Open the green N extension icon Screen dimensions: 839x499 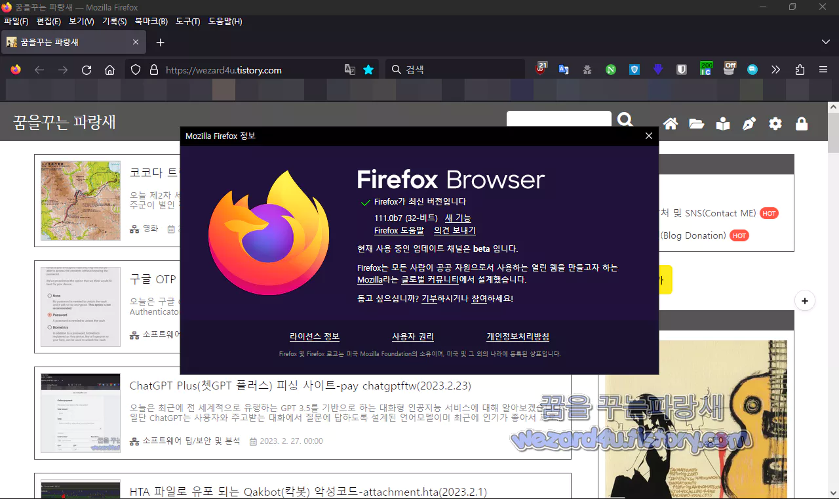pyautogui.click(x=611, y=70)
